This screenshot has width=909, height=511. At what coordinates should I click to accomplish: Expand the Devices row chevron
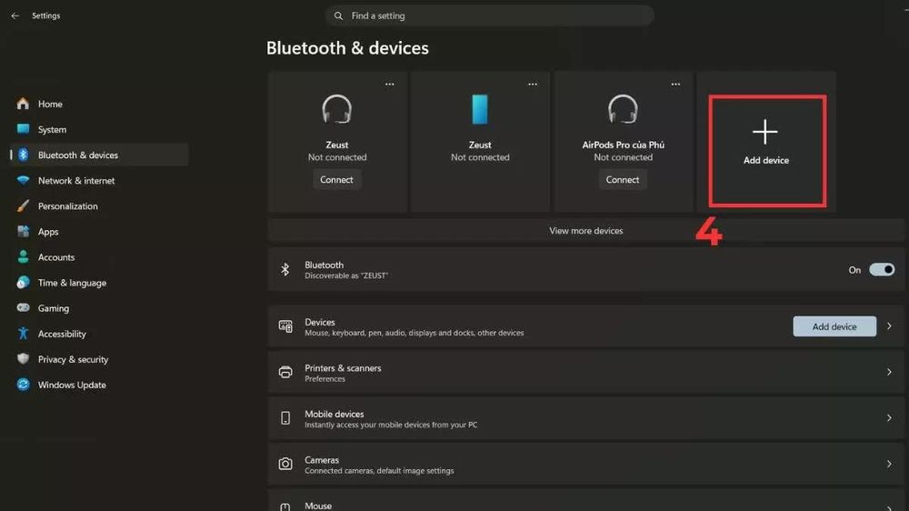(889, 326)
